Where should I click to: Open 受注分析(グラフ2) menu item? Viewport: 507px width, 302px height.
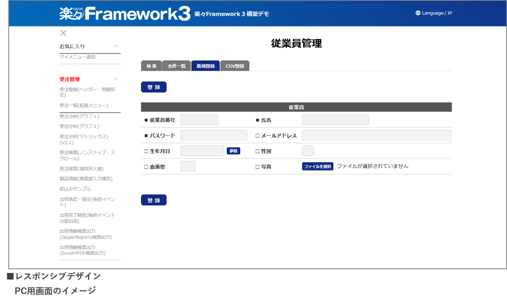pos(80,126)
